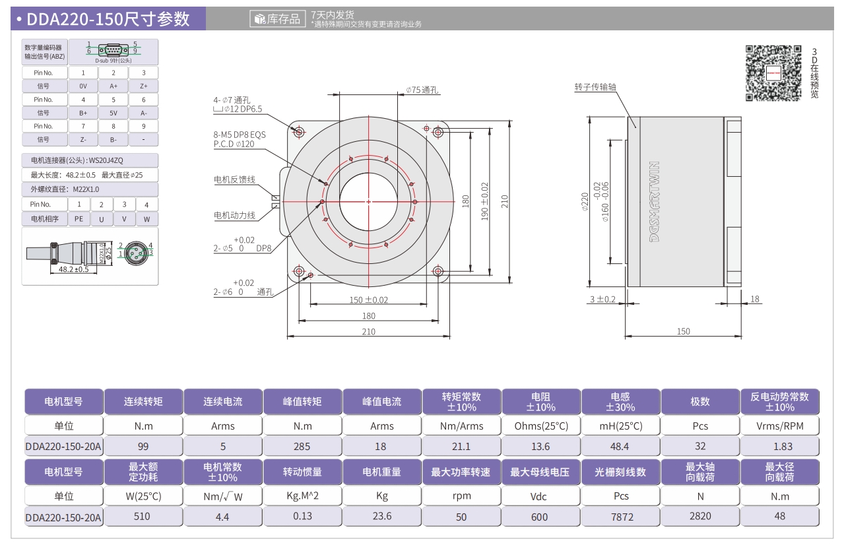Select the Vrms/RPM unit cell

pyautogui.click(x=780, y=426)
